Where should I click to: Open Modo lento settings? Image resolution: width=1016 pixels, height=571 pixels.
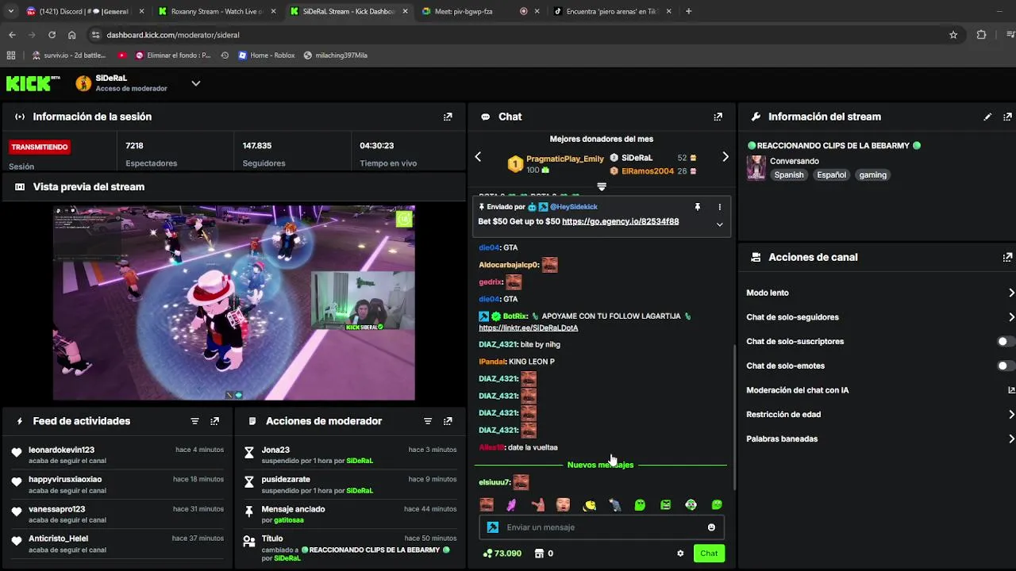[880, 293]
